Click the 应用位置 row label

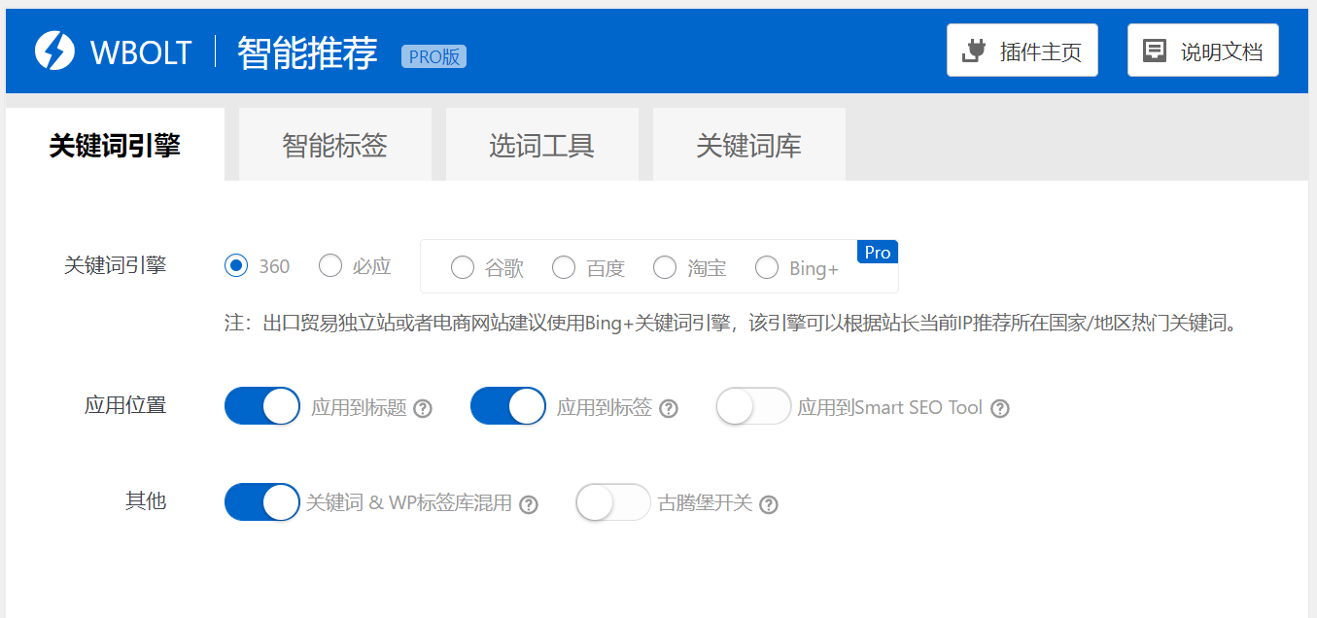125,405
